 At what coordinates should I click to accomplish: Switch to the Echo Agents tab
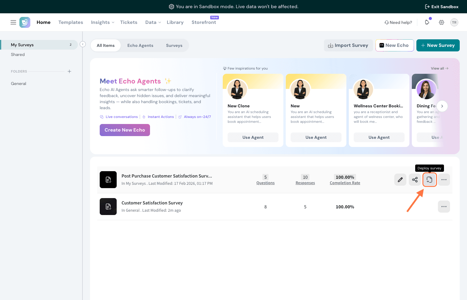coord(140,45)
